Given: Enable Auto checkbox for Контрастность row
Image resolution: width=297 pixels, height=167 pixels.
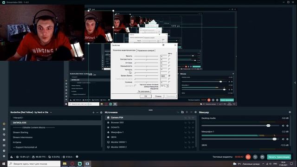Looking at the screenshot, I should pos(169,59).
